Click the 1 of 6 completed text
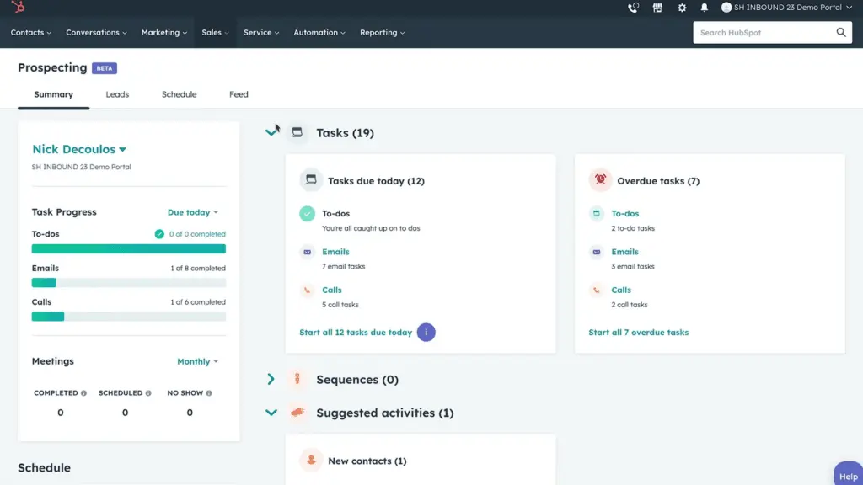This screenshot has width=863, height=485. (x=198, y=302)
